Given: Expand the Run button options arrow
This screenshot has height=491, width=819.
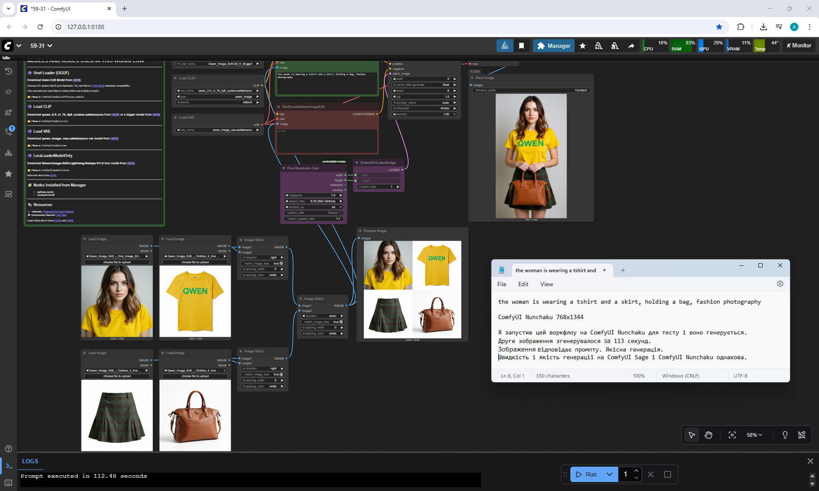Looking at the screenshot, I should pyautogui.click(x=609, y=474).
